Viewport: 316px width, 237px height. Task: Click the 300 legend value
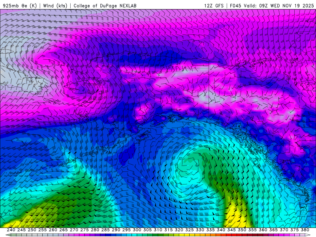[137, 230]
